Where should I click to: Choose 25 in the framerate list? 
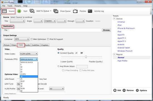pyautogui.click(x=29, y=79)
